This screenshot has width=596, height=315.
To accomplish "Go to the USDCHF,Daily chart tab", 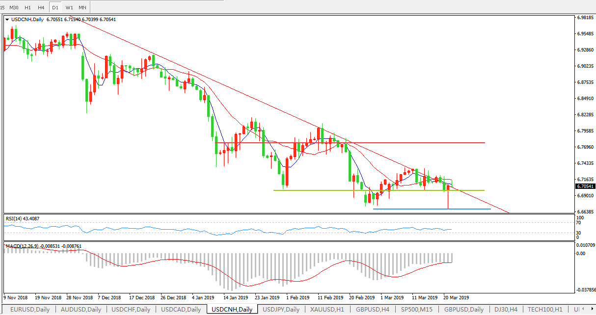I will (131, 310).
